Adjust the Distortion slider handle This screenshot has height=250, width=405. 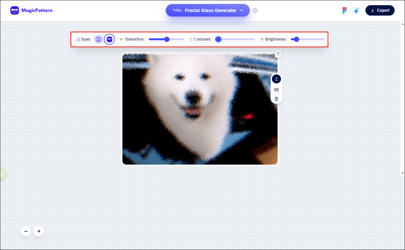point(167,39)
